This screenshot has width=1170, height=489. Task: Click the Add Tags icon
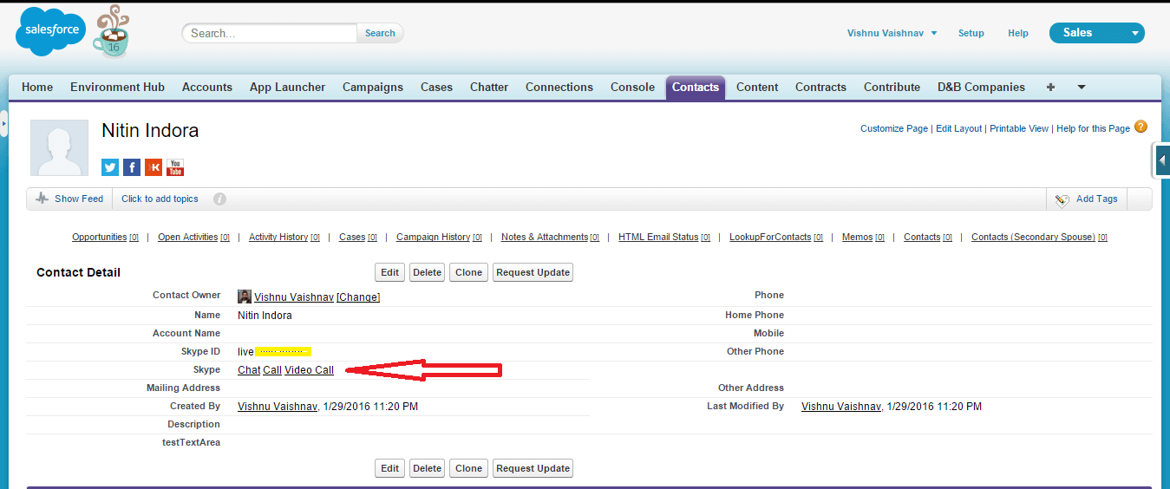click(1062, 199)
